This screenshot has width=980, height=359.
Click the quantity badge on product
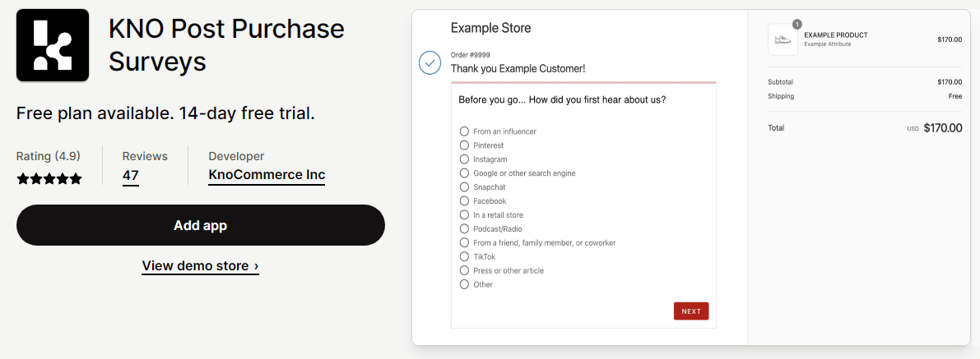coord(797,25)
